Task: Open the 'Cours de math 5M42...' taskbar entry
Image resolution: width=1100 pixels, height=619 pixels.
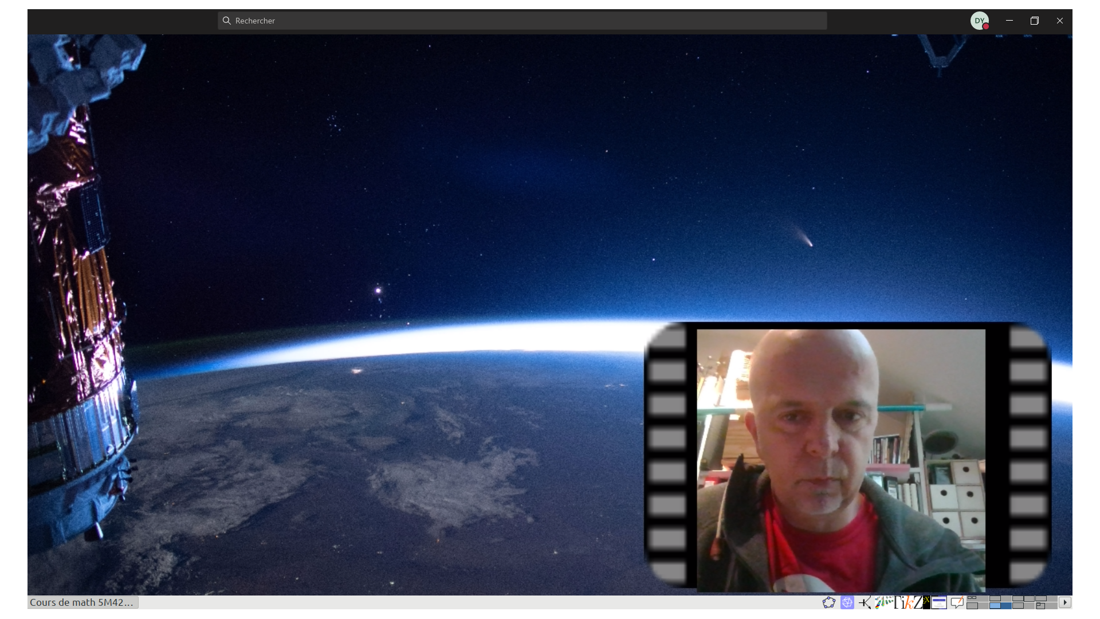Action: (83, 602)
